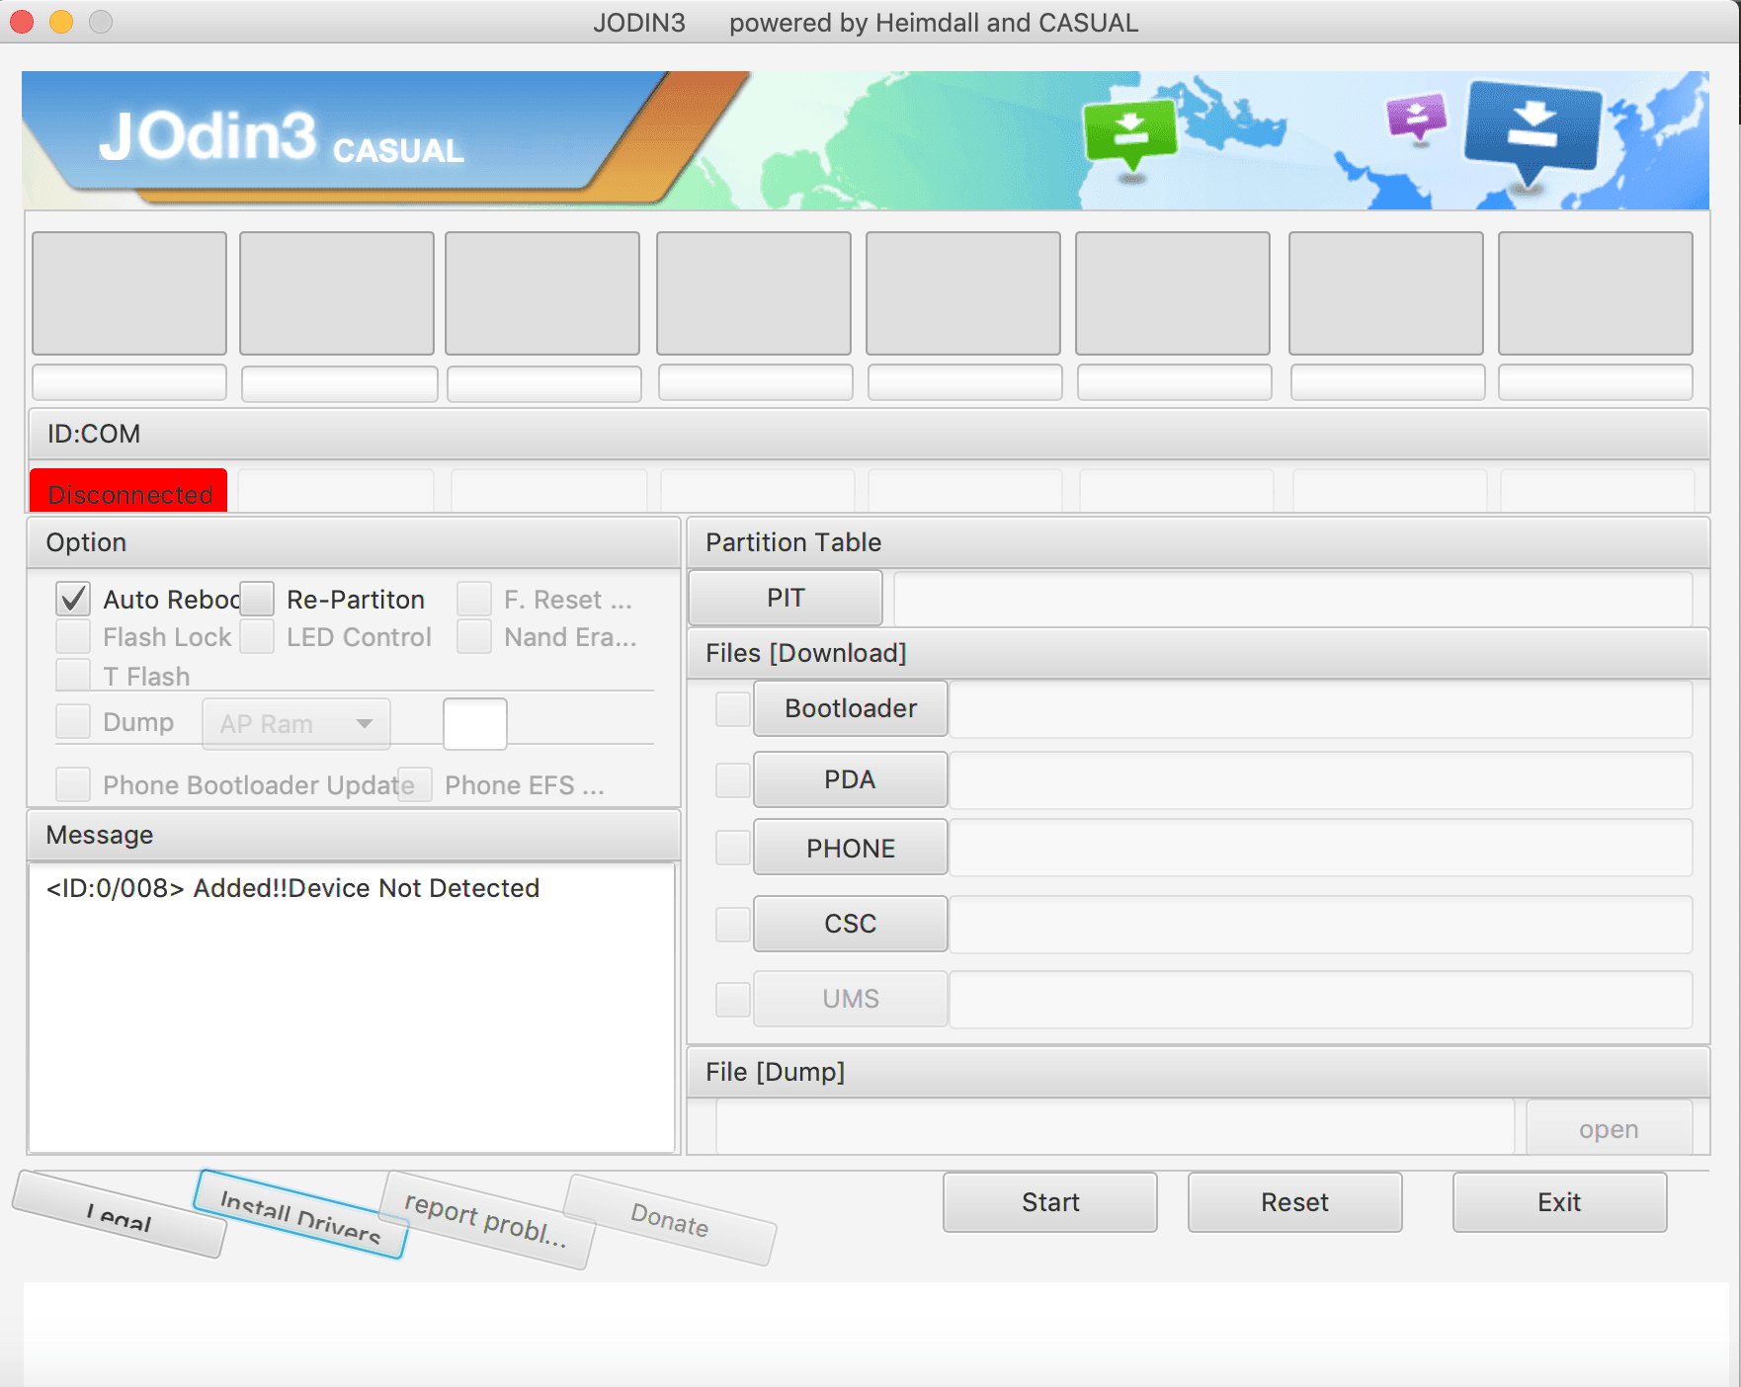Enable the Nand Erase checkbox

[x=474, y=636]
